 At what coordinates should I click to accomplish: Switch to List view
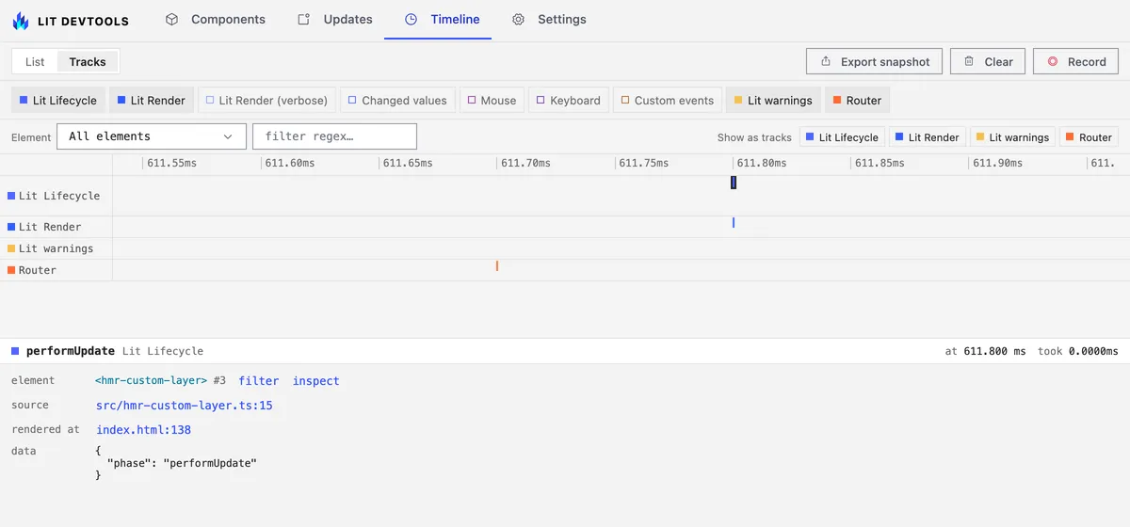pyautogui.click(x=35, y=61)
